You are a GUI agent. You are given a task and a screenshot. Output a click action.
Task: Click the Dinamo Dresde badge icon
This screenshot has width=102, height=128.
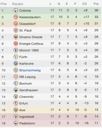pyautogui.click(x=16, y=37)
